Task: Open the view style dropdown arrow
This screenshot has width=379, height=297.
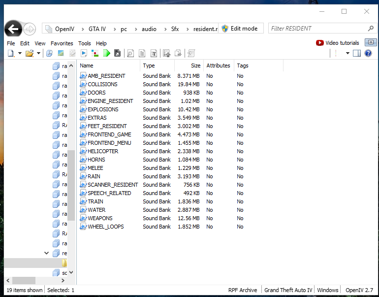Action: [347, 53]
